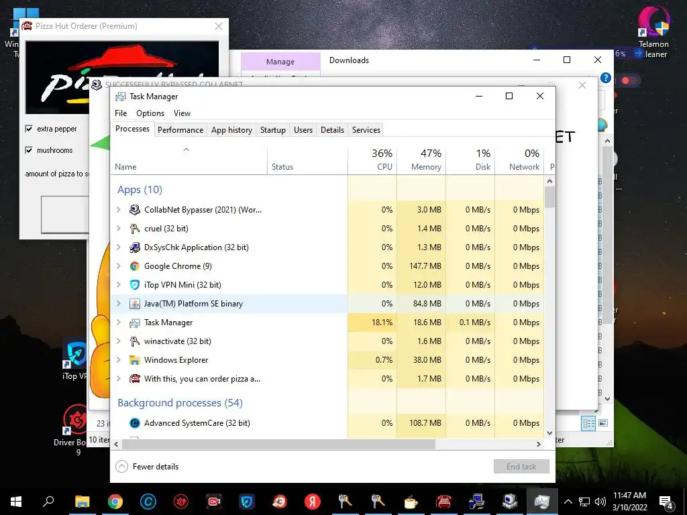Open the red screen recorder taskbar icon
687x515 pixels.
pyautogui.click(x=214, y=502)
